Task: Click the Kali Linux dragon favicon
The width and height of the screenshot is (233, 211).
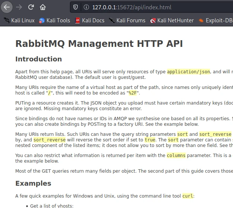Action: click(7, 20)
